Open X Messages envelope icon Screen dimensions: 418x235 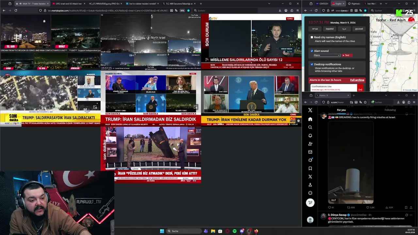click(310, 152)
